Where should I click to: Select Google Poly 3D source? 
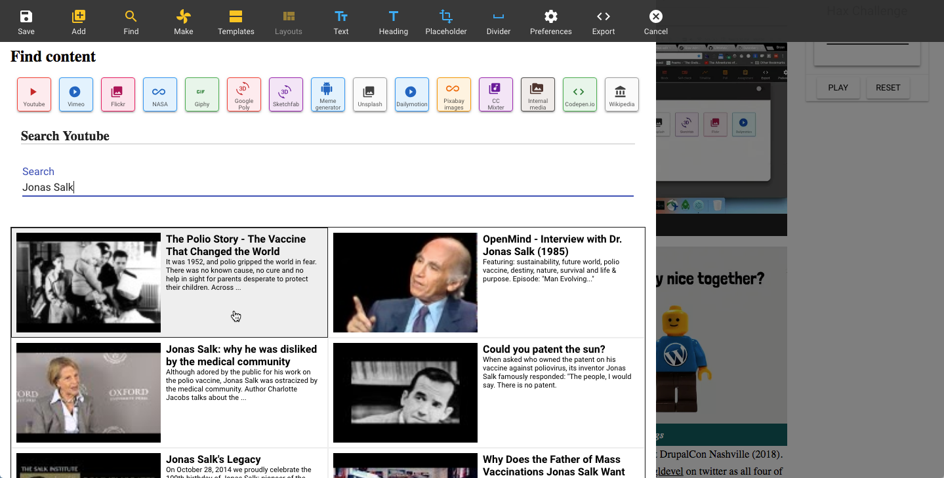pos(244,94)
